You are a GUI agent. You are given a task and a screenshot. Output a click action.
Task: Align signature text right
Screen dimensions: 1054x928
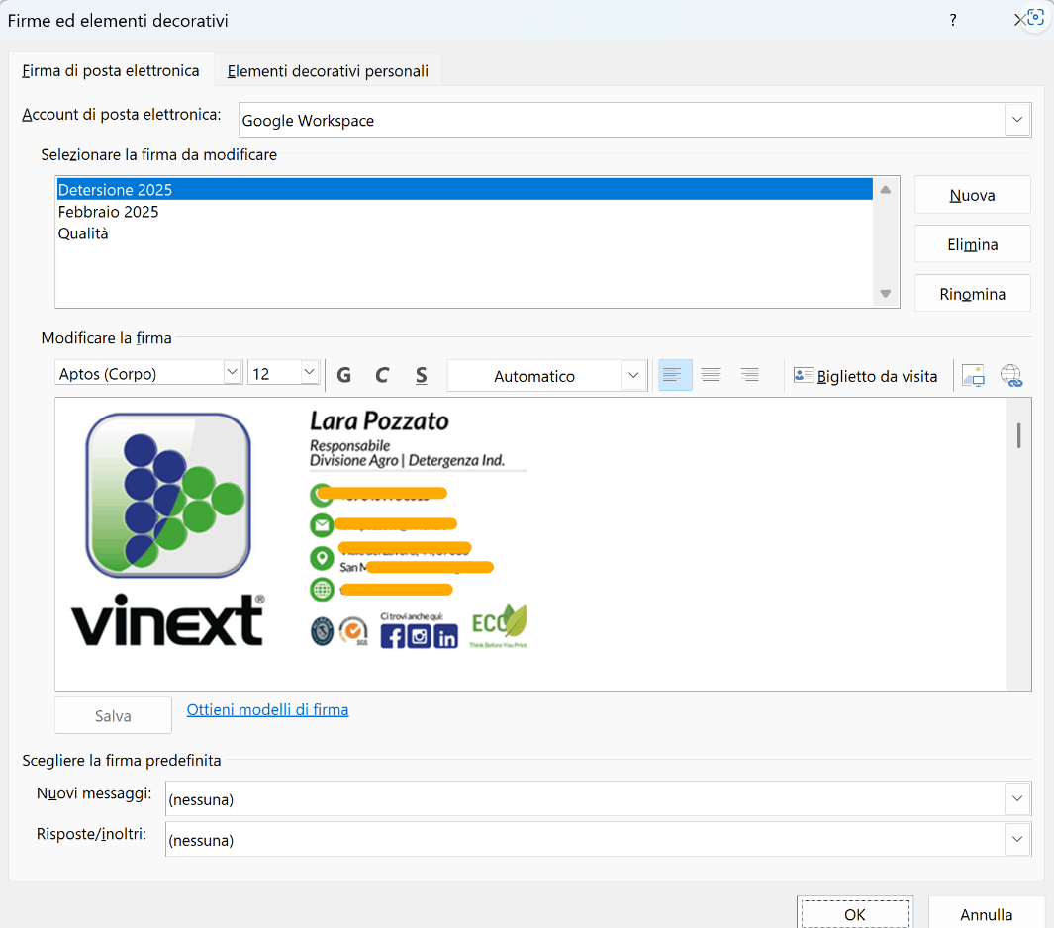click(x=749, y=375)
